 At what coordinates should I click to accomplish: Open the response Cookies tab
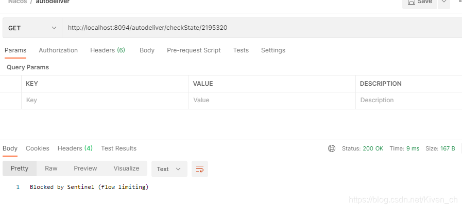click(38, 148)
